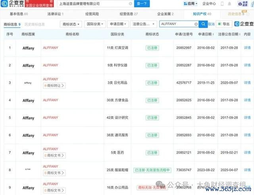This screenshot has height=195, width=254.
Task: Switch to 经营风险 tab
Action: [92, 14]
